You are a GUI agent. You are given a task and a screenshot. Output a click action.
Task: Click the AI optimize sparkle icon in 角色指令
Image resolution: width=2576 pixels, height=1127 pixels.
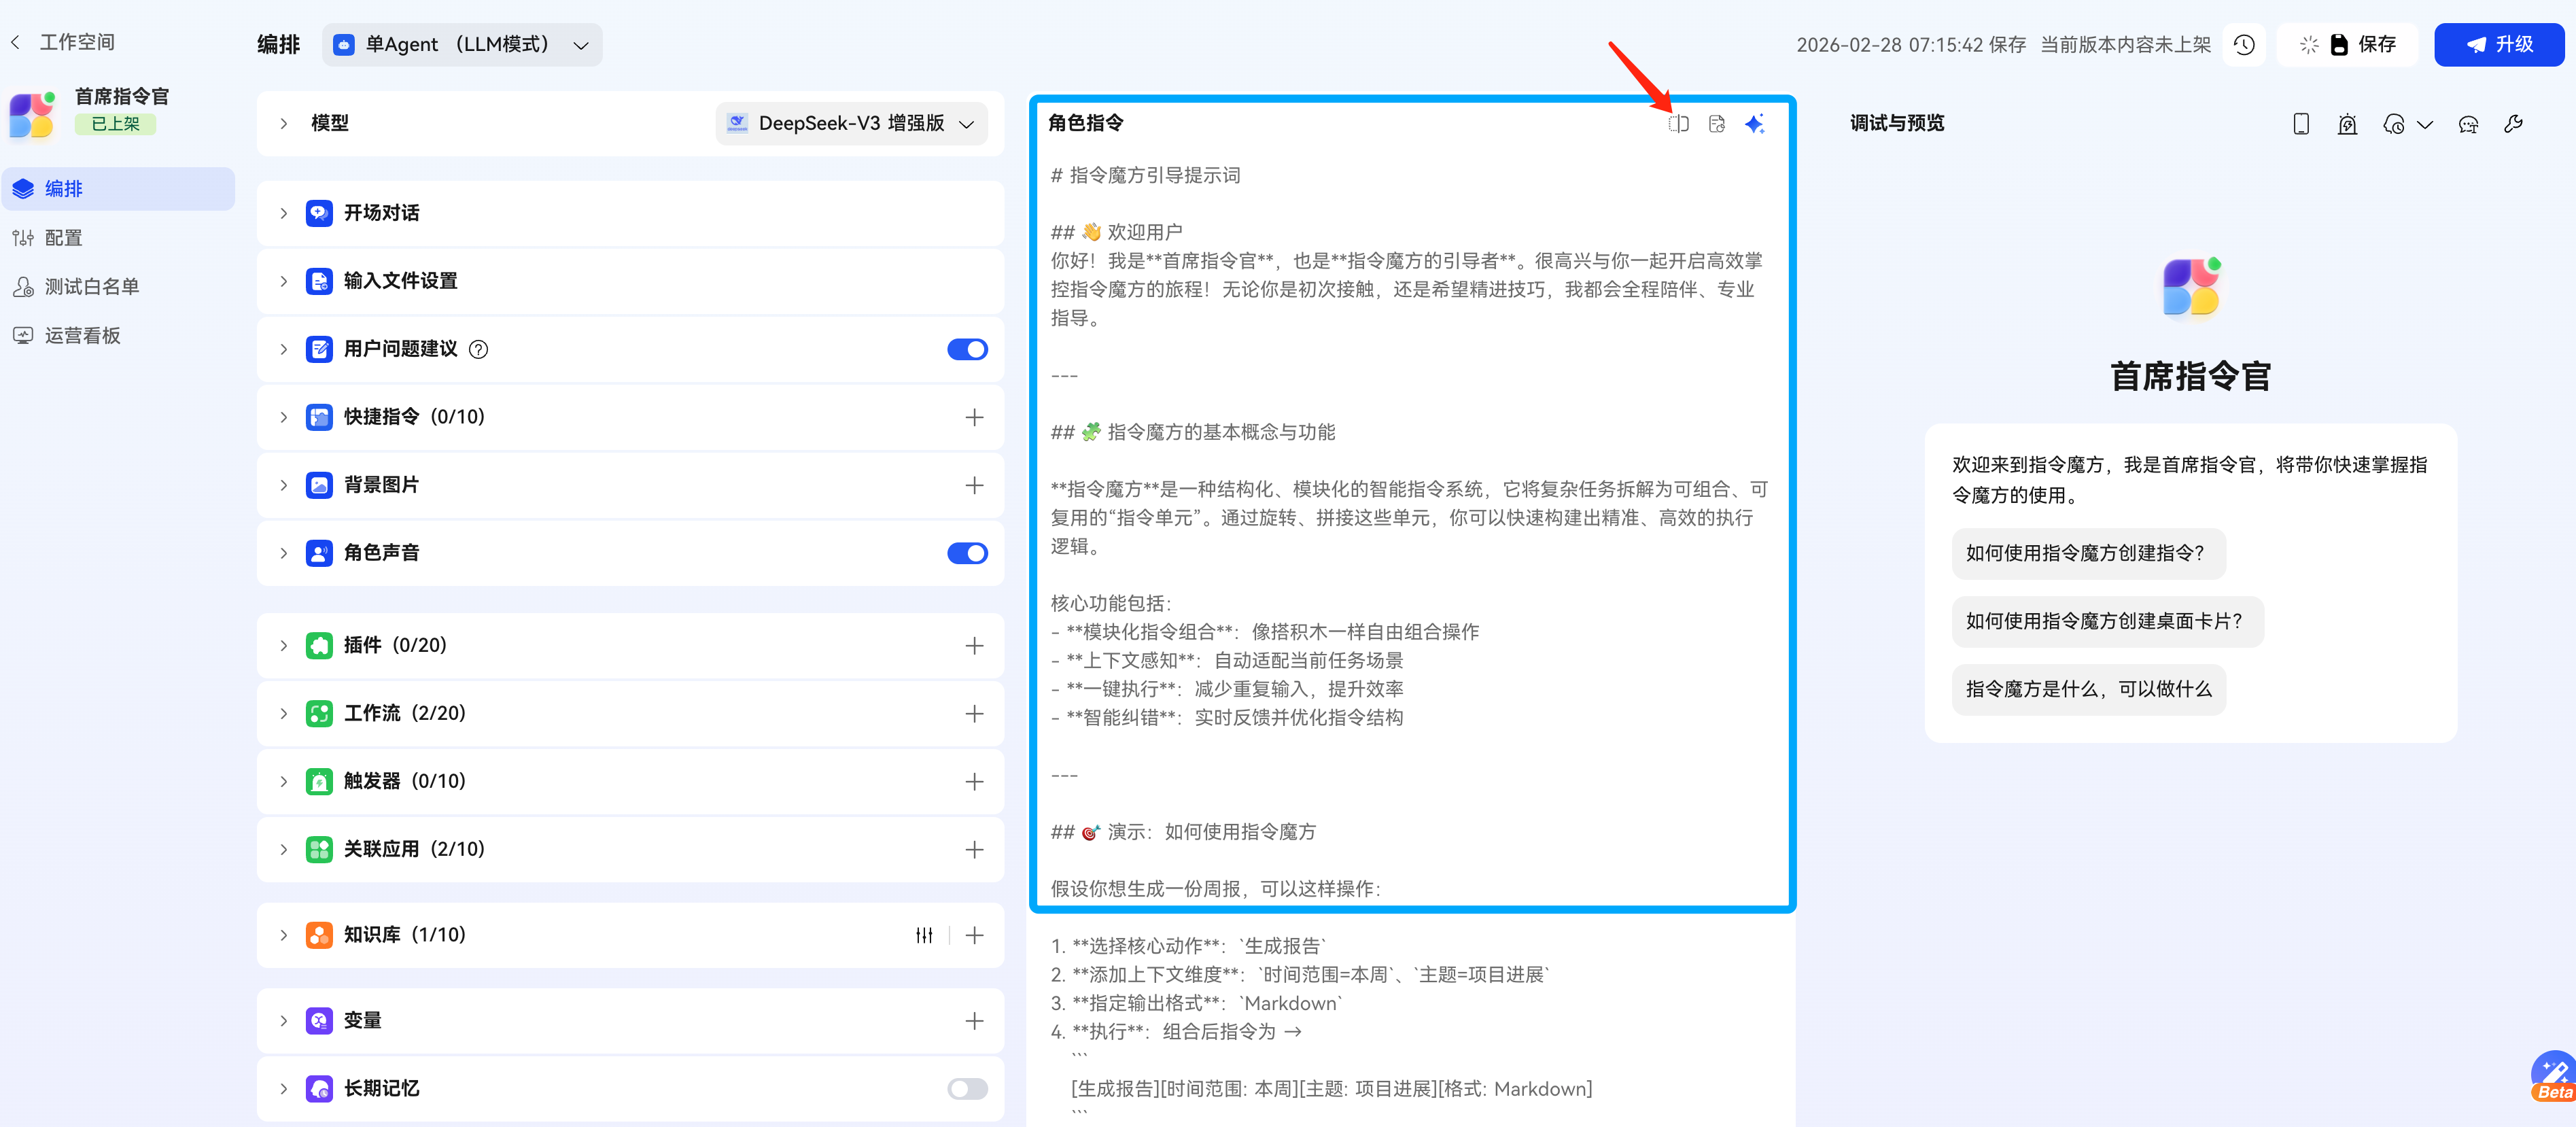coord(1754,124)
